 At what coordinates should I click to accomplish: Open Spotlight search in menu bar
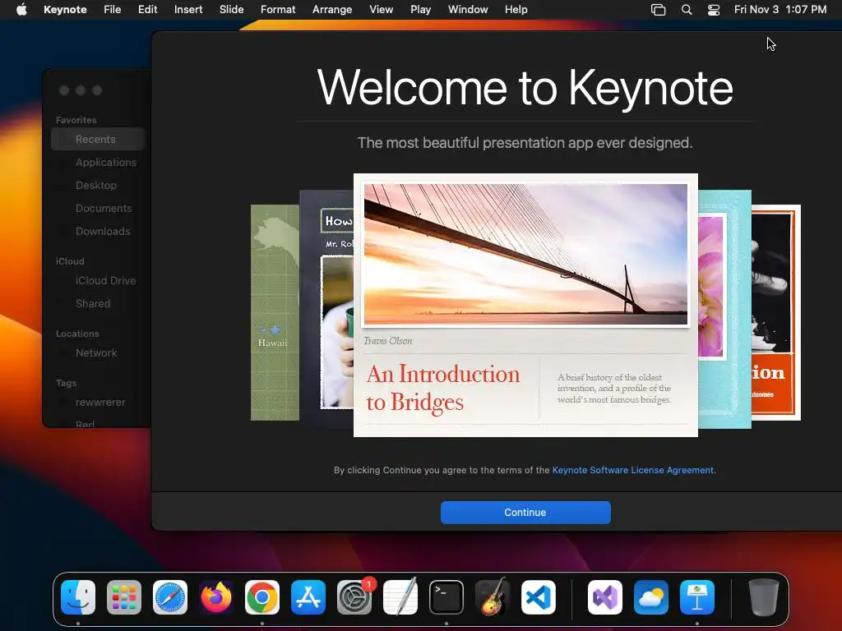[687, 10]
